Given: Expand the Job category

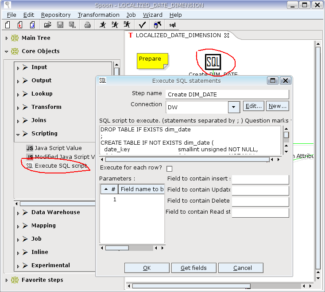Looking at the screenshot, I should 18,240.
